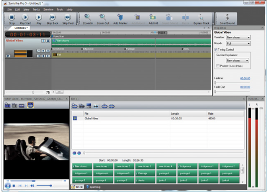This screenshot has height=192, width=267.
Task: Click the Stop transport button
Action: pos(12,19)
